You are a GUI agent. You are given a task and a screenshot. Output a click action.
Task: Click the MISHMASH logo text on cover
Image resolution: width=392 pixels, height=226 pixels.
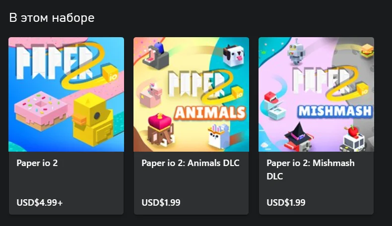pos(335,111)
